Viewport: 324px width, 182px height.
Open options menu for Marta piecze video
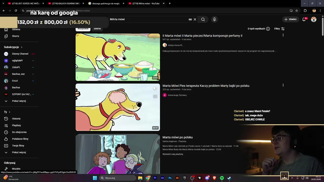283,35
